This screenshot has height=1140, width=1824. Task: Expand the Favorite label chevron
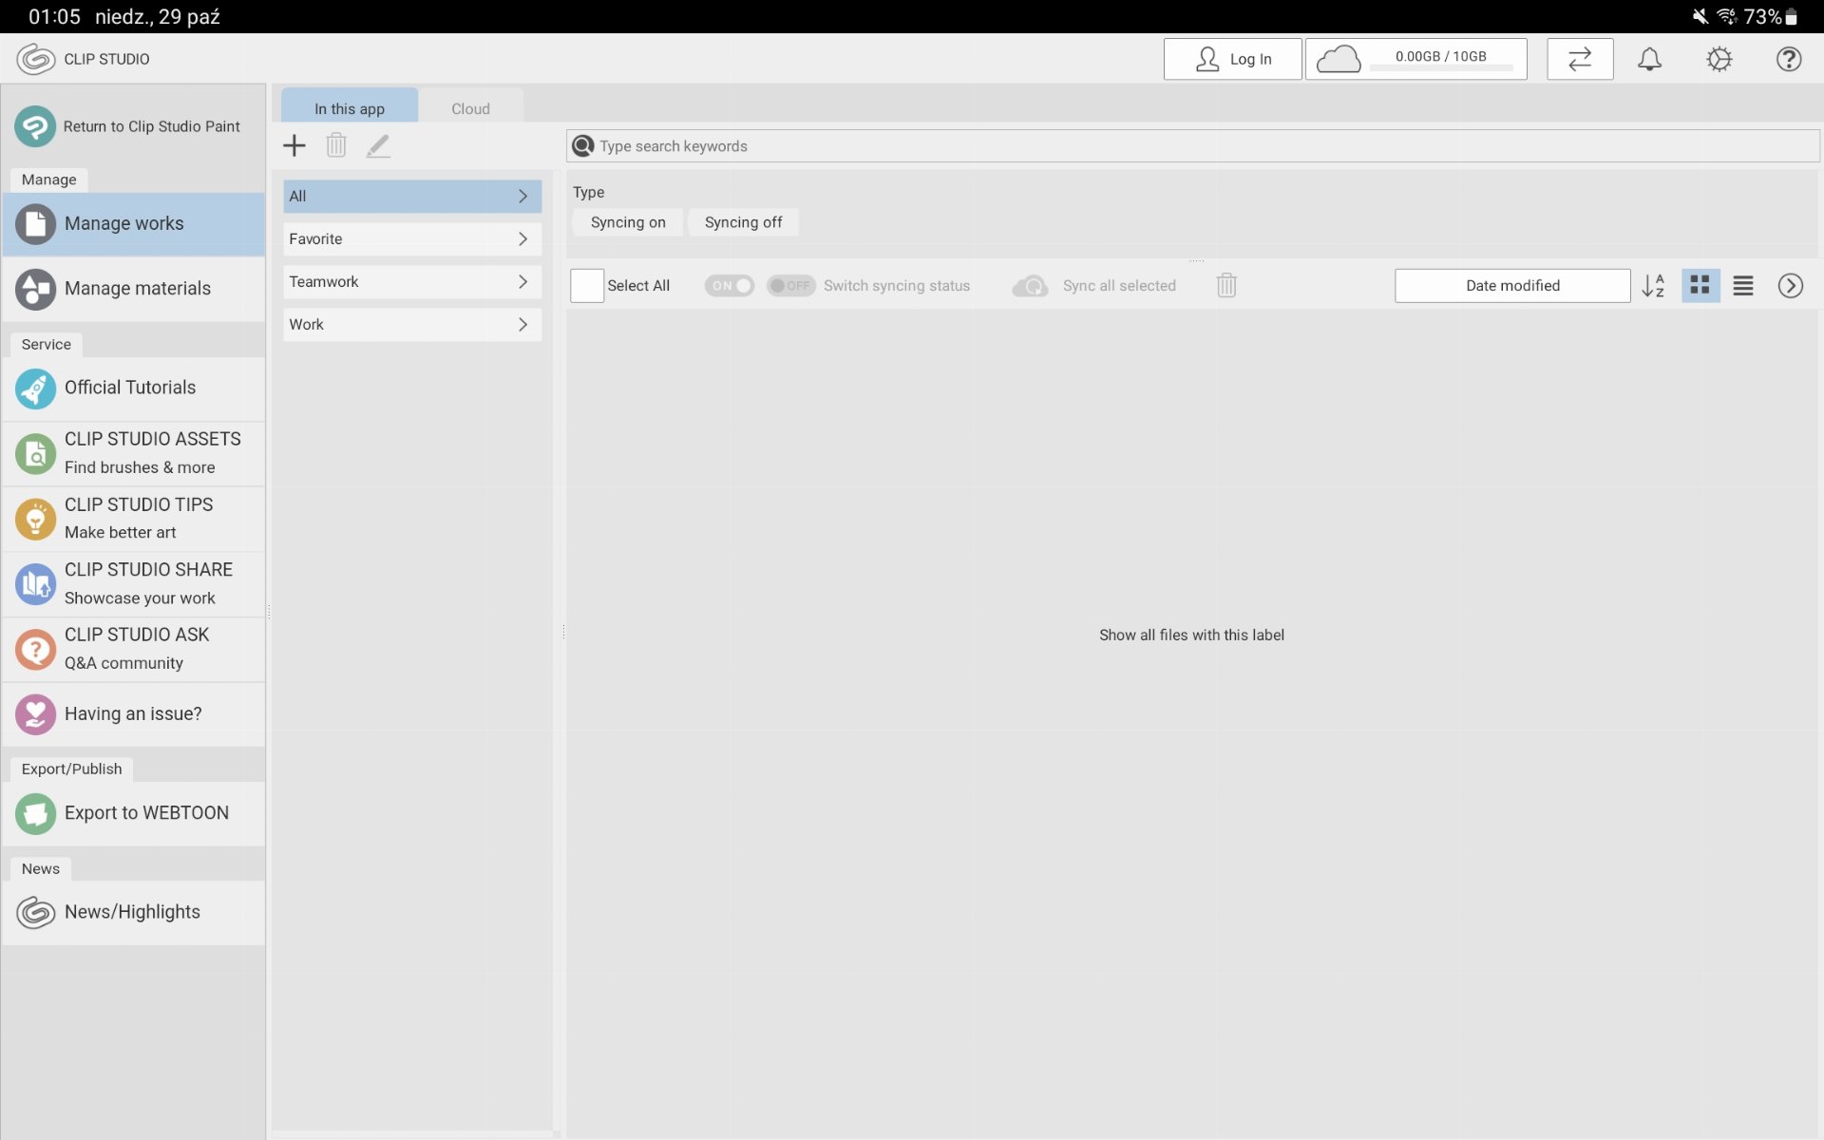(x=522, y=238)
